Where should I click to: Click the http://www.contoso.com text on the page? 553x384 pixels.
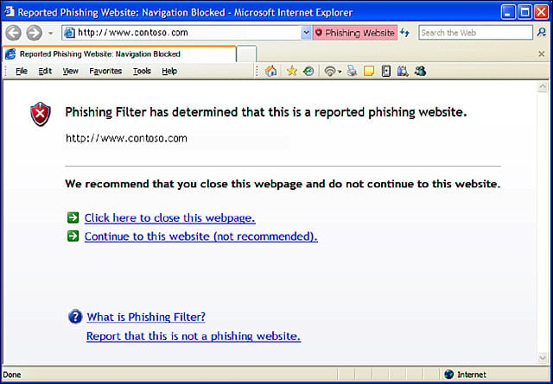127,138
